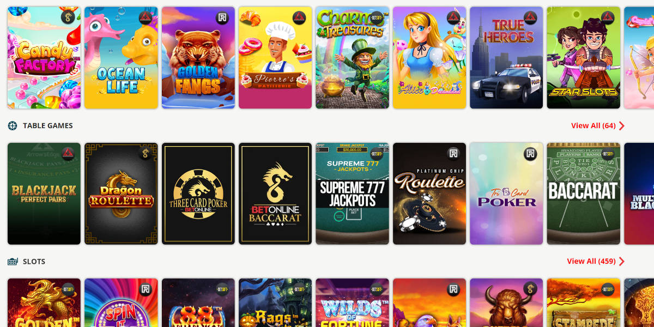This screenshot has height=327, width=654.
Task: Launch Supreme 777 Jackpots game
Action: point(352,193)
